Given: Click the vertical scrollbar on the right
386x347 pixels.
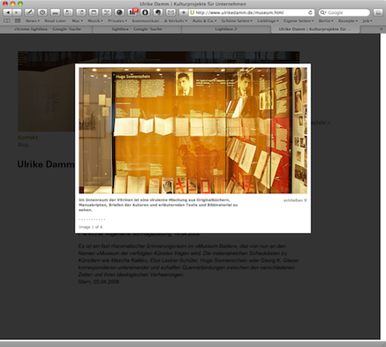Looking at the screenshot, I should (383, 186).
